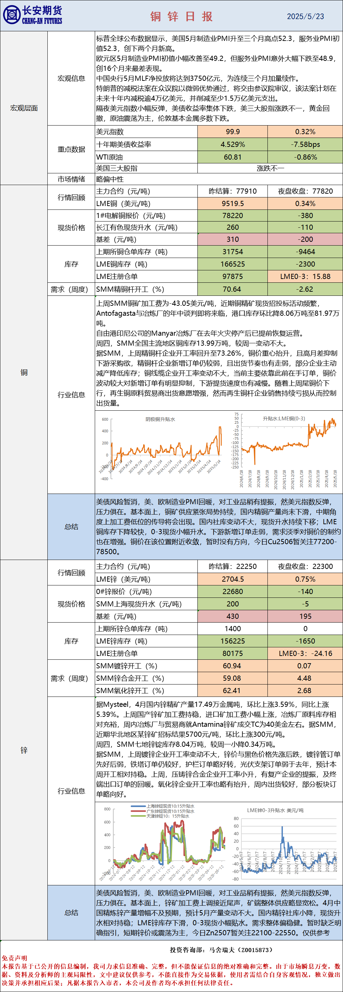Select the 1#电解铜报价 value 78220
This screenshot has height=992, width=343.
(x=233, y=216)
